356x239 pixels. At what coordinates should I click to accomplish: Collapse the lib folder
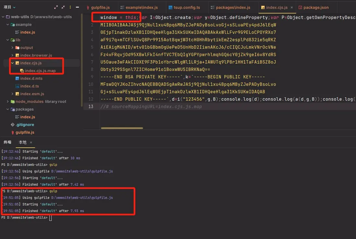click(x=8, y=40)
